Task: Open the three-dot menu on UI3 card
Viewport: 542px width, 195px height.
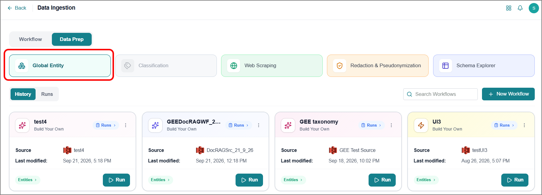Action: [x=524, y=125]
